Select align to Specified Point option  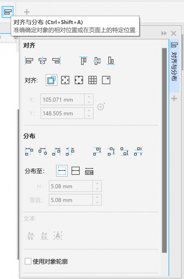(x=106, y=80)
